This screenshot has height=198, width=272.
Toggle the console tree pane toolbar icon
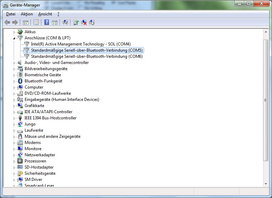pyautogui.click(x=26, y=22)
